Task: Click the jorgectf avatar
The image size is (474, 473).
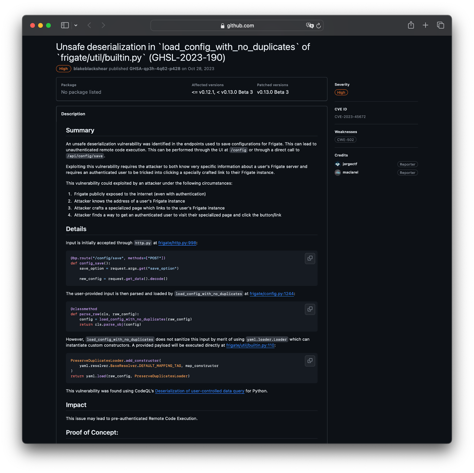Action: click(x=338, y=164)
